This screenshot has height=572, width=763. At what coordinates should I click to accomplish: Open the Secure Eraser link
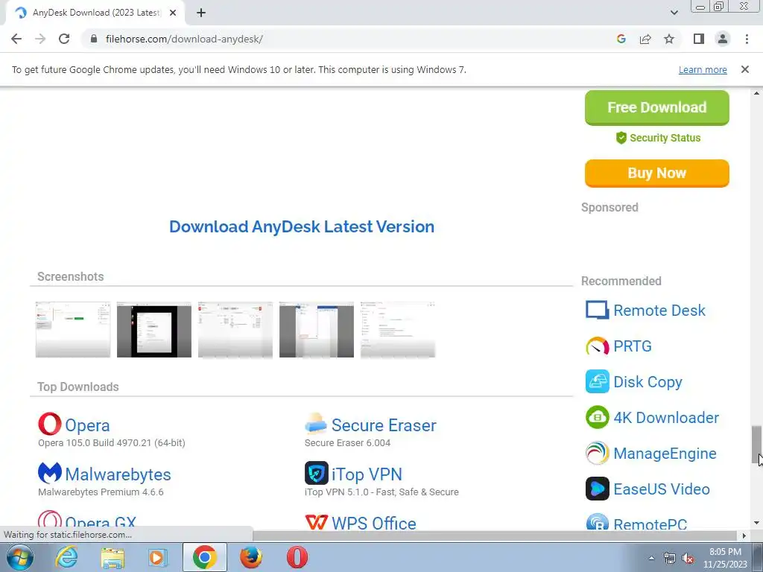(384, 425)
